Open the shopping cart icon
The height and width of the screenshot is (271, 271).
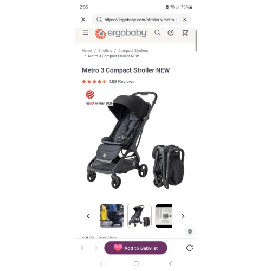(185, 33)
